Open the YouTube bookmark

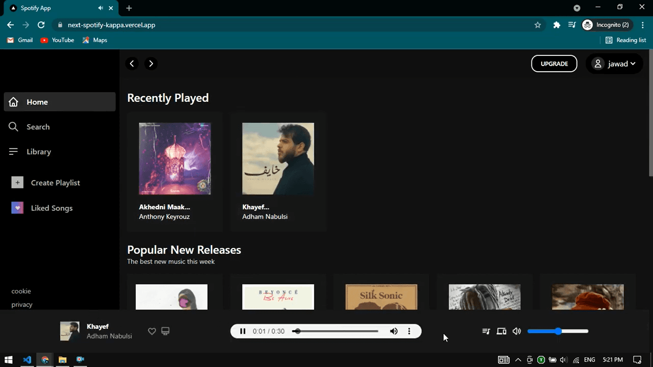point(57,40)
